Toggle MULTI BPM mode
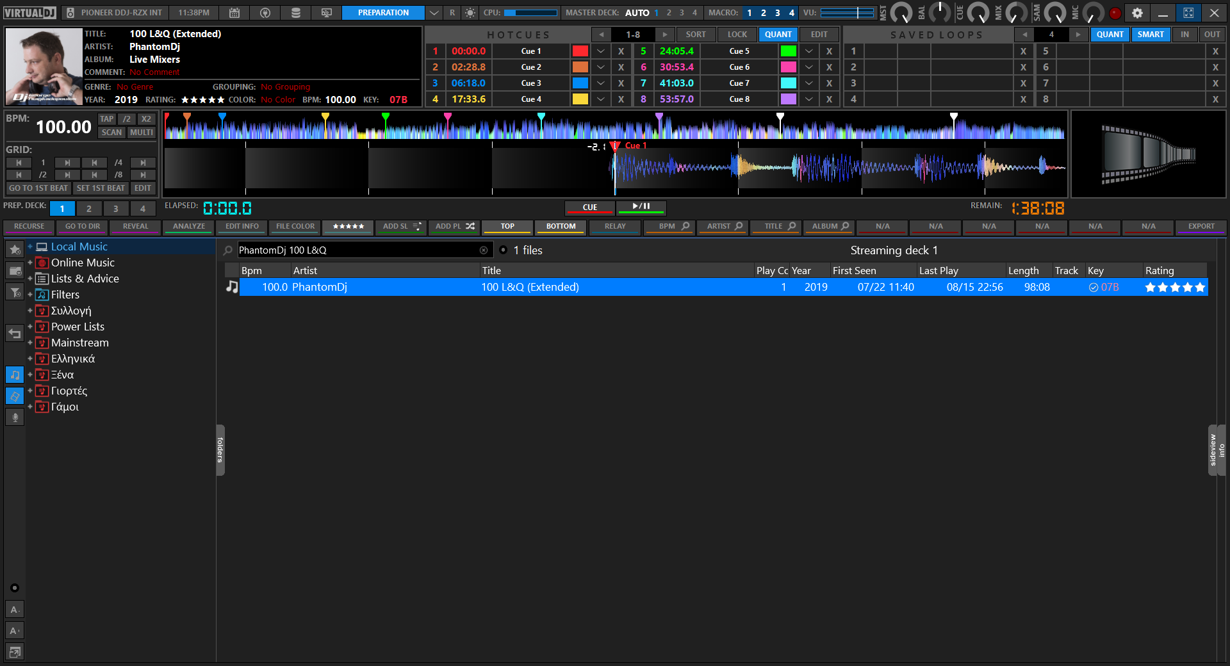Image resolution: width=1230 pixels, height=666 pixels. pyautogui.click(x=142, y=133)
